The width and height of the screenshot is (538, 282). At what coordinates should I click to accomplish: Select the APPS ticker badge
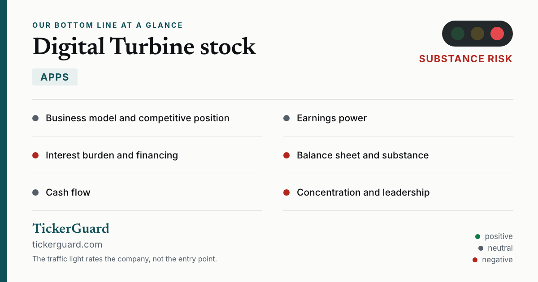[55, 77]
